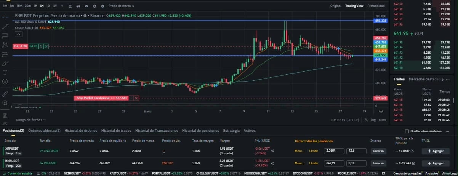Edit TP/SL for XRPUSDT position
Viewport: 458px width, 176px height.
click(412, 151)
